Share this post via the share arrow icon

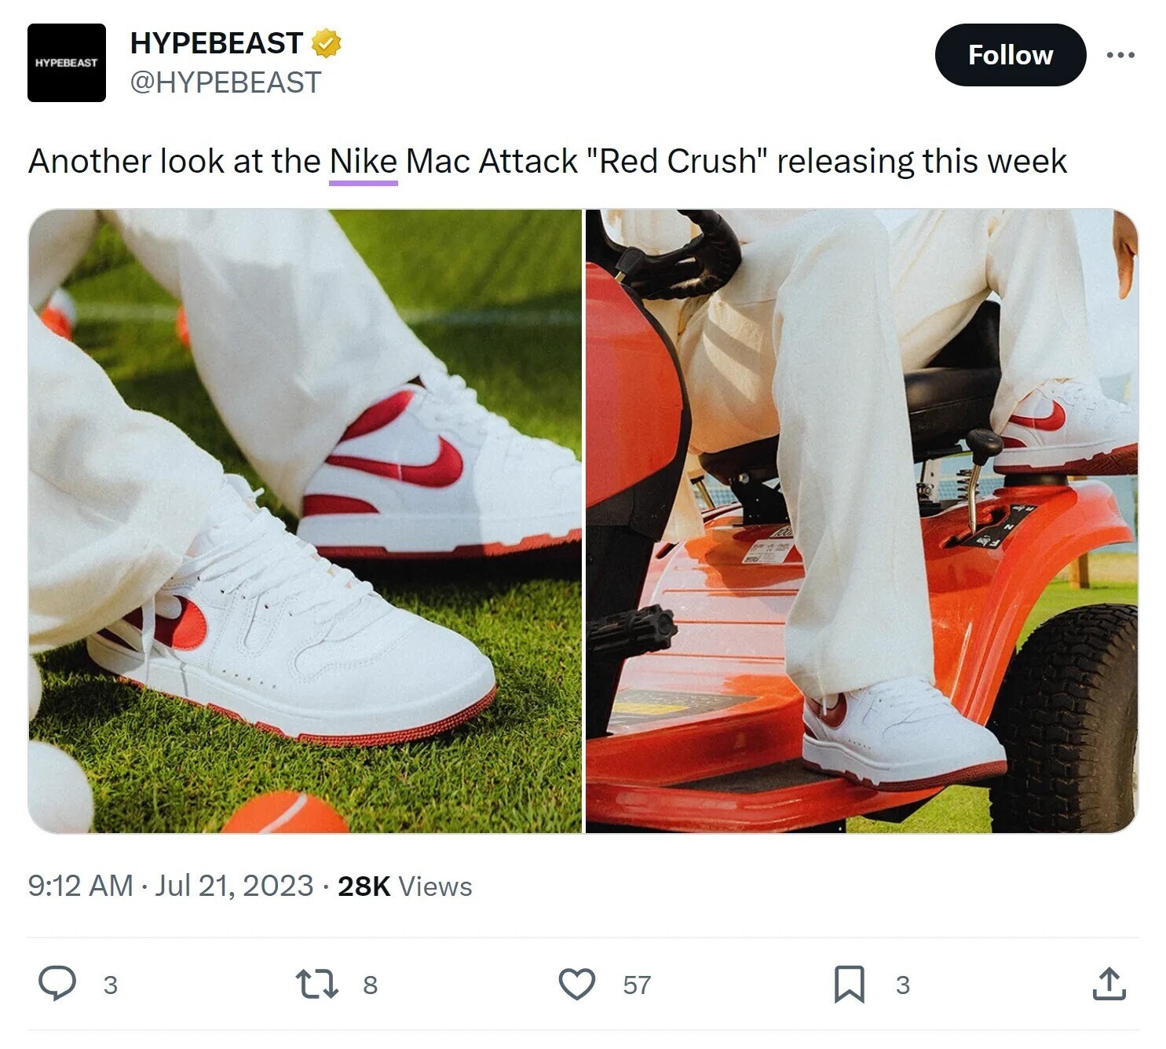pos(1109,983)
